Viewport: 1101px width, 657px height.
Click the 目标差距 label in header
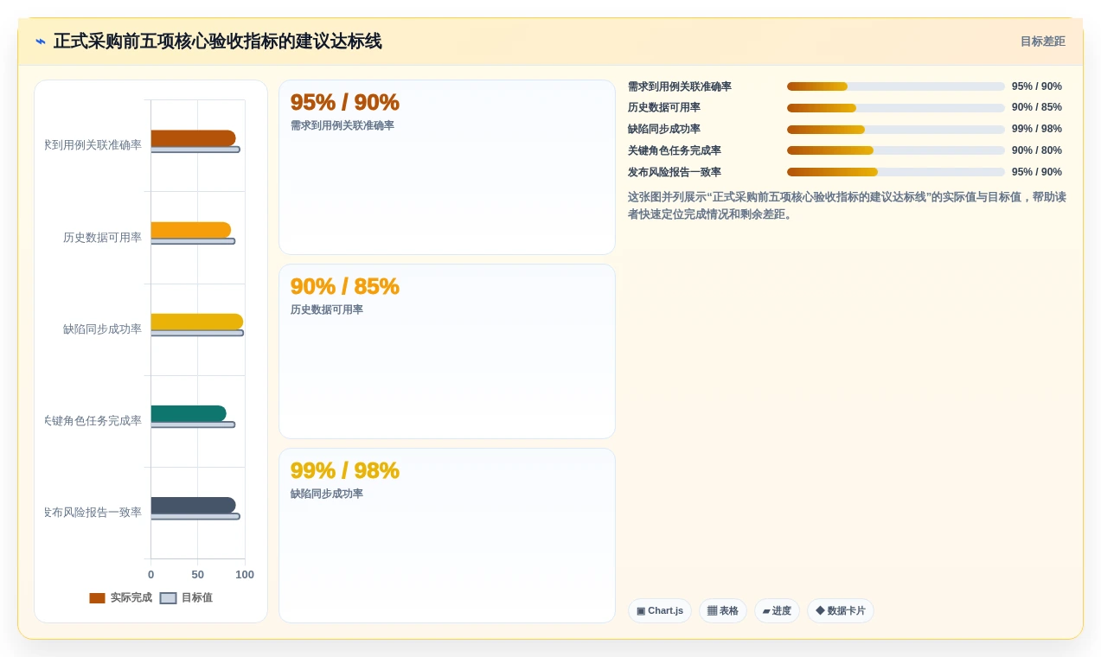click(1042, 41)
